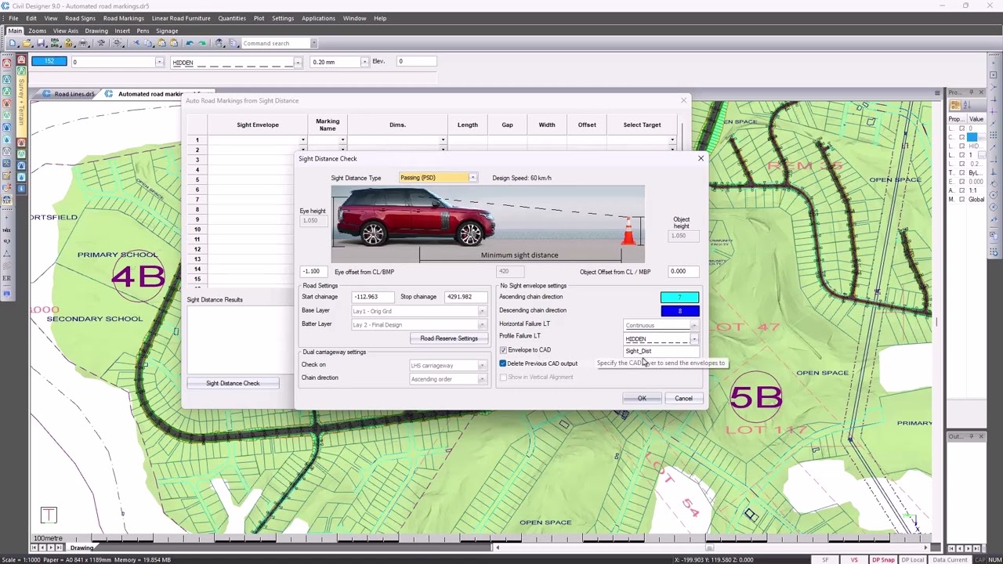Screen dimensions: 1003x564
Task: Click the Redo arrow icon
Action: click(202, 43)
